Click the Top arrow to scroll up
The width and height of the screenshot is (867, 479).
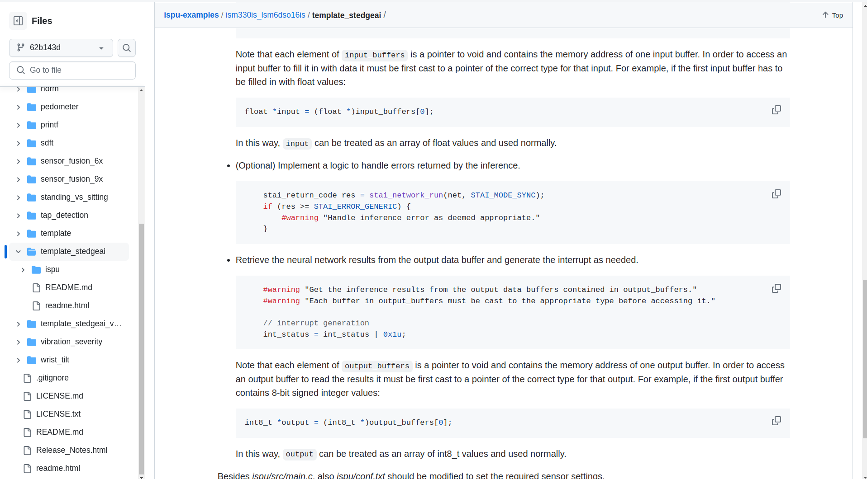point(832,15)
